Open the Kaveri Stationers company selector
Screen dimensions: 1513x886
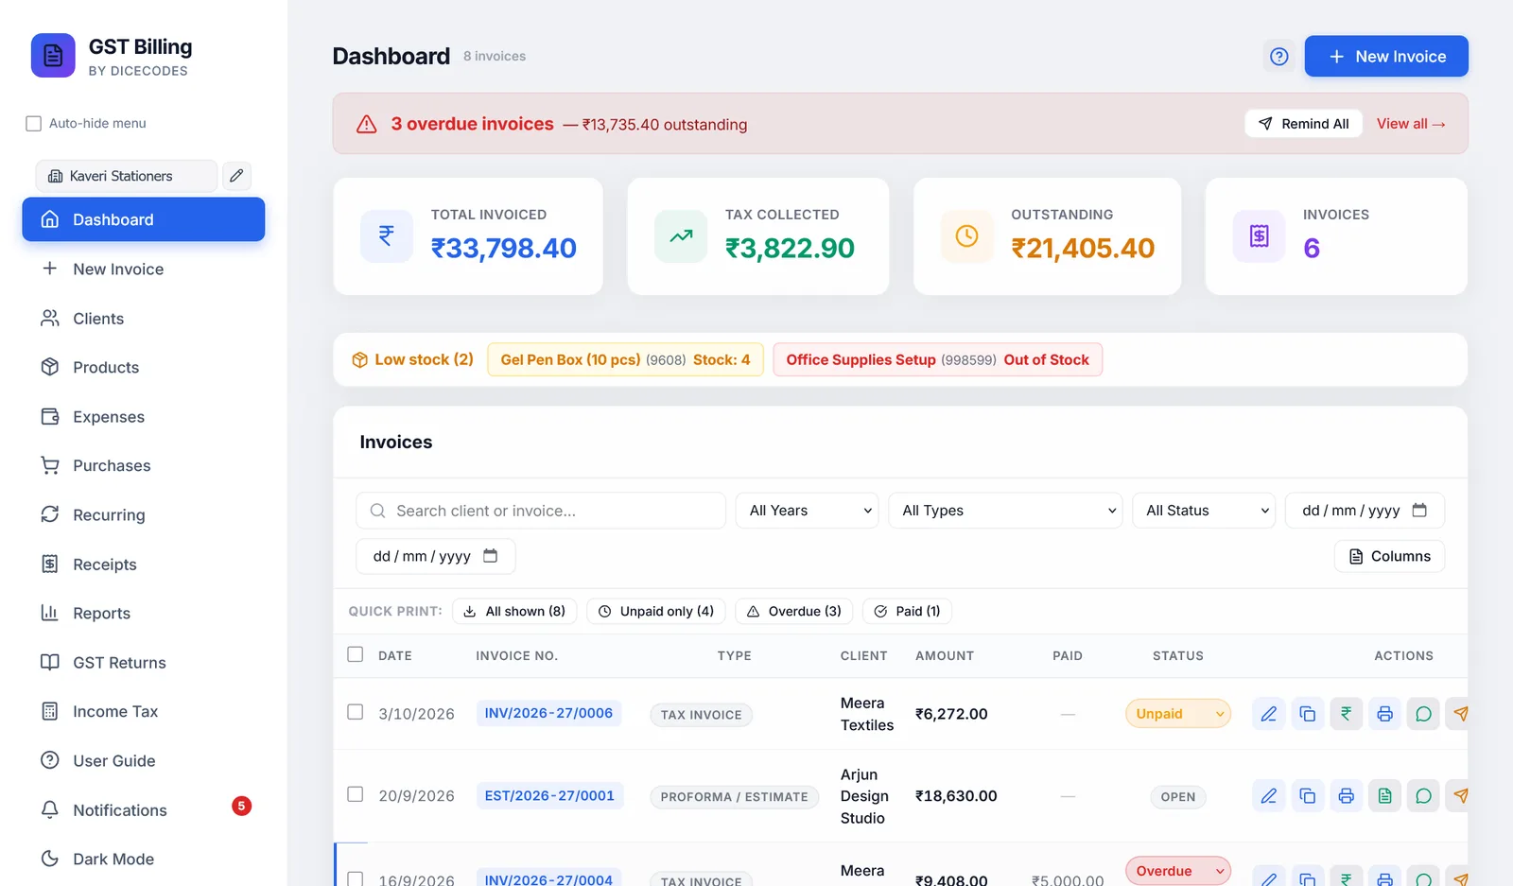pyautogui.click(x=126, y=176)
